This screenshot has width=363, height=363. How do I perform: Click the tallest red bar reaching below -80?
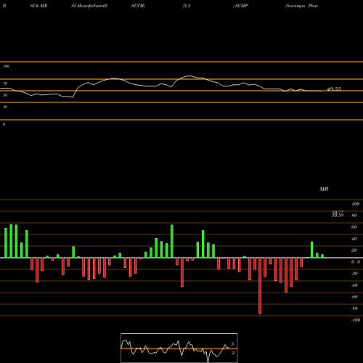[x=260, y=286]
